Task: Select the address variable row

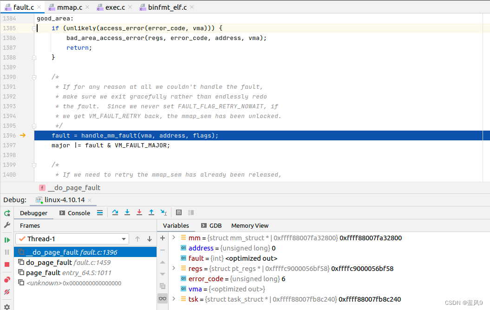Action: [x=329, y=248]
